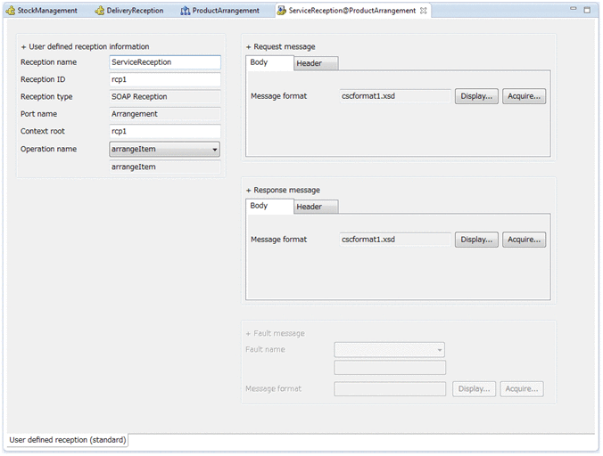Collapse the Request message section

pos(249,46)
